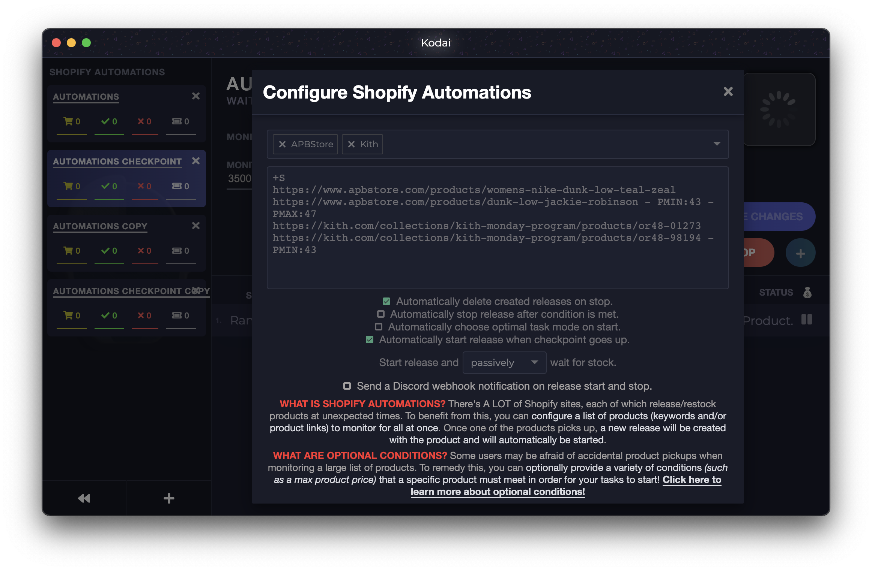Remove the Kith tag from store selector
Viewport: 872px width, 571px height.
click(351, 144)
